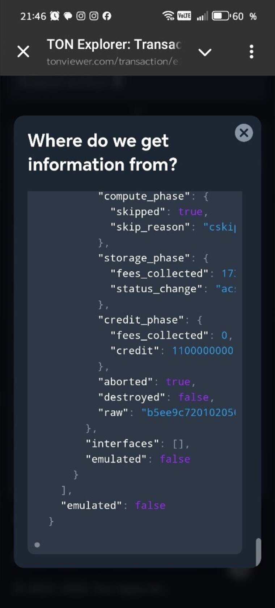Click the raw value "b5ee9c72010205" string
This screenshot has width=275, height=608.
[x=188, y=412]
